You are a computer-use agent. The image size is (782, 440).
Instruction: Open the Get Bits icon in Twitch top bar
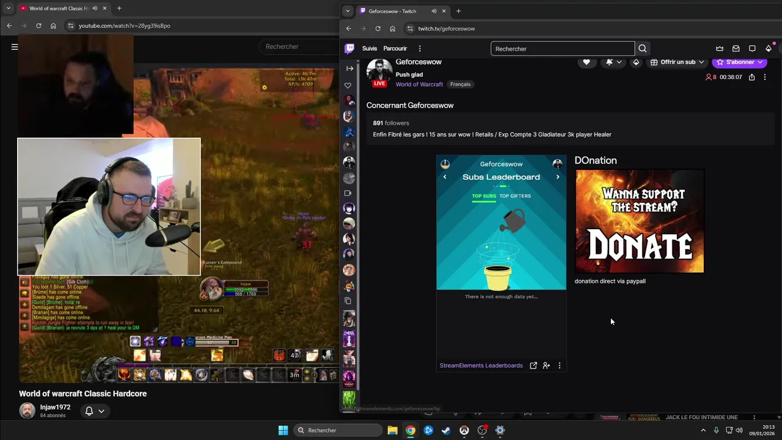click(x=769, y=48)
